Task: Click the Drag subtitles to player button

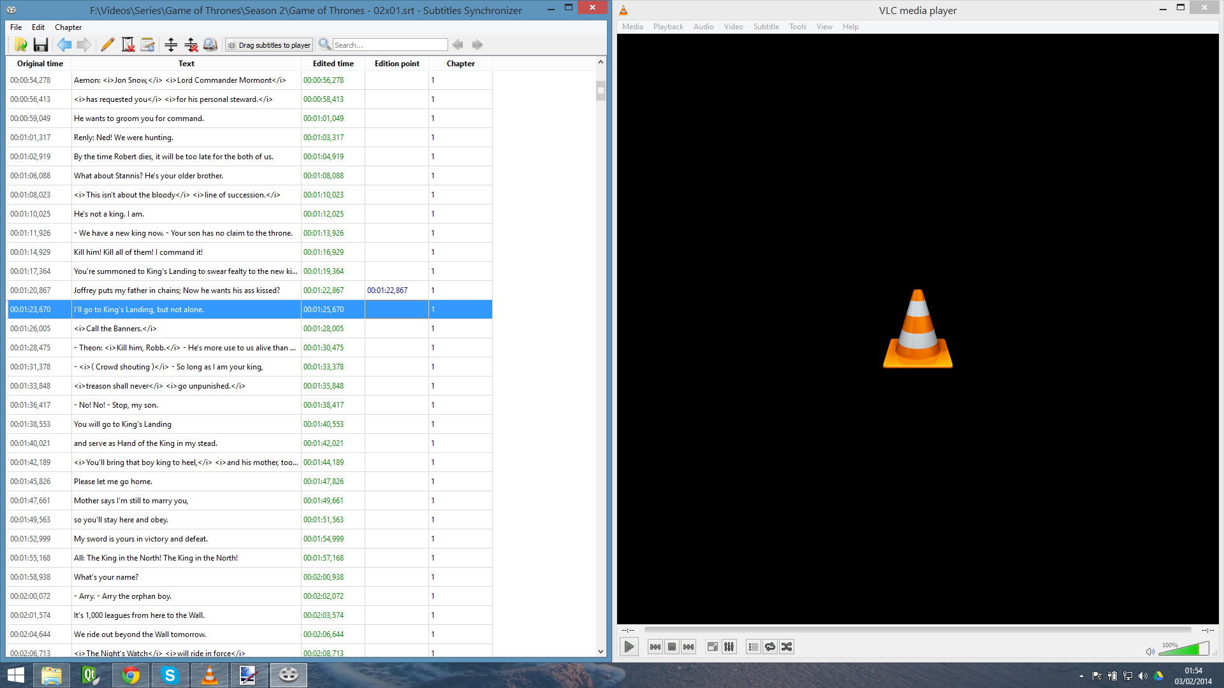Action: (269, 45)
